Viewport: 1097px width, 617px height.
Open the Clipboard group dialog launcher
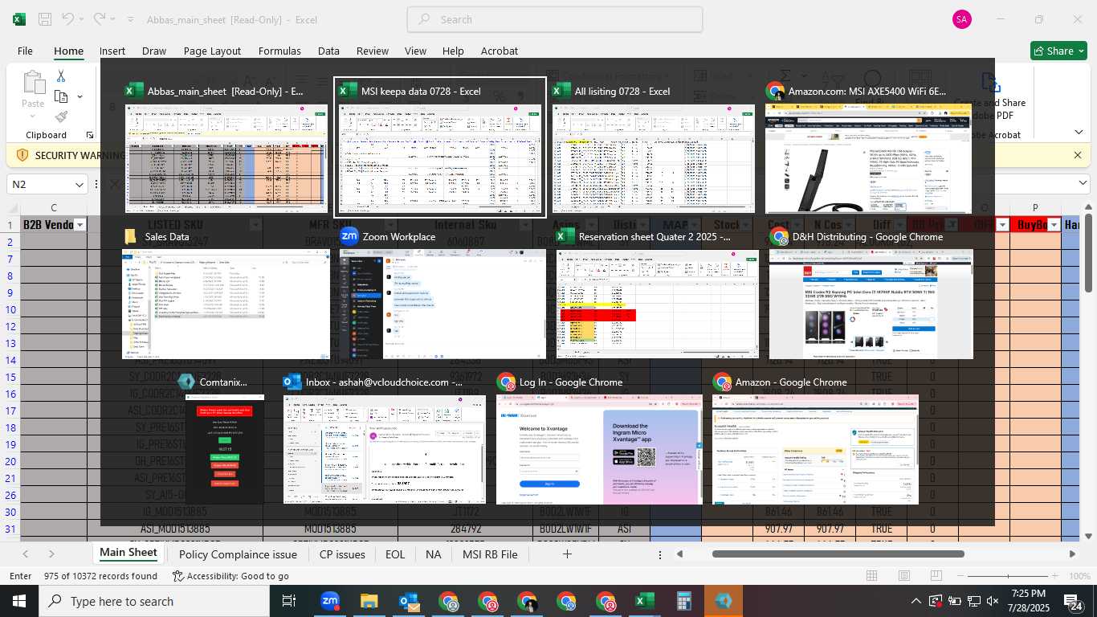click(x=89, y=135)
